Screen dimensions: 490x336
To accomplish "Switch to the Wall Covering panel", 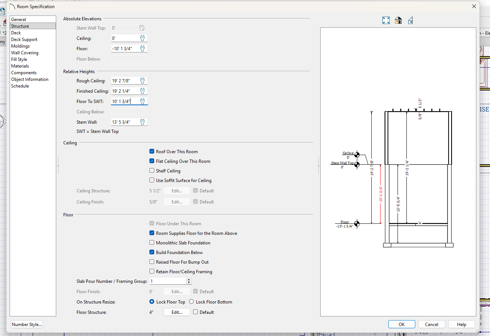I will [x=25, y=53].
